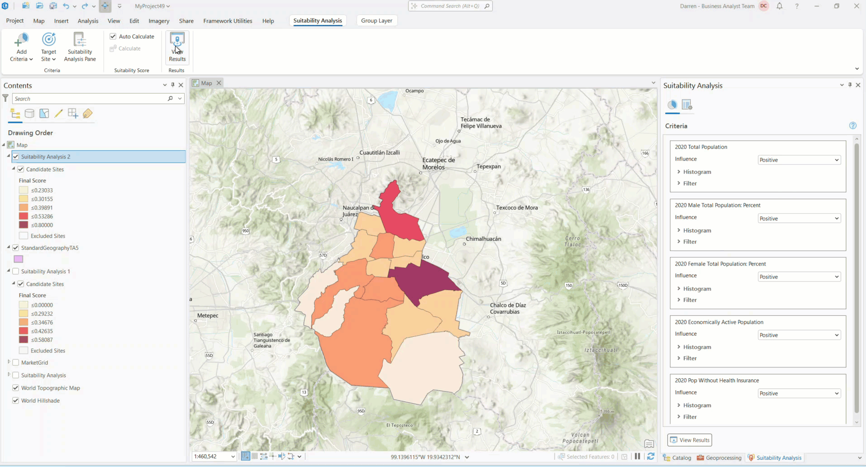Viewport: 866px width, 467px height.
Task: Open the Suitability Analysis Pane
Action: point(80,40)
